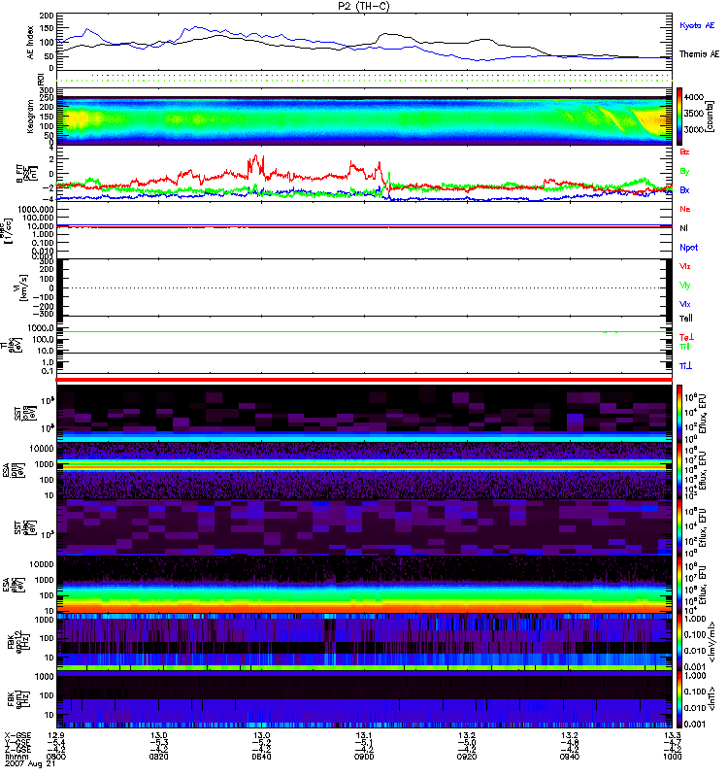Select the 2007 Aug 21 date label
Screen dimensions: 728x777
pyautogui.click(x=30, y=763)
